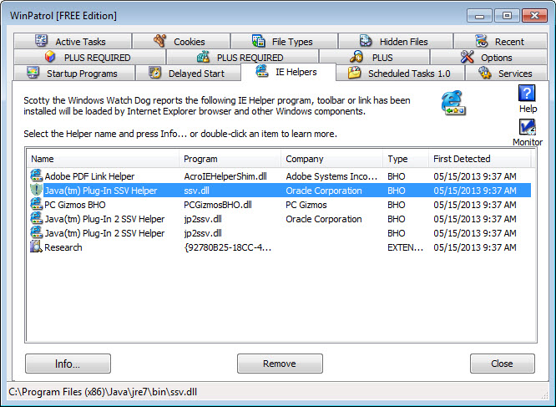Click the PCGizmosBHO.dll program cell
The height and width of the screenshot is (407, 556).
(218, 205)
